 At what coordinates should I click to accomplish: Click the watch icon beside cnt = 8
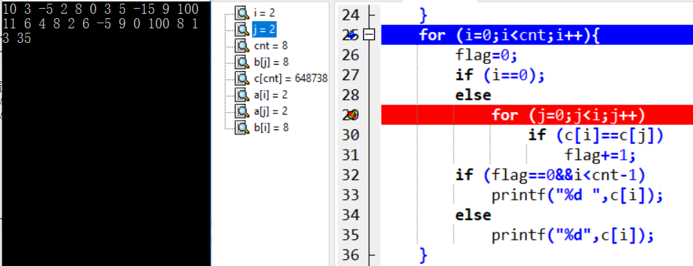[x=242, y=46]
